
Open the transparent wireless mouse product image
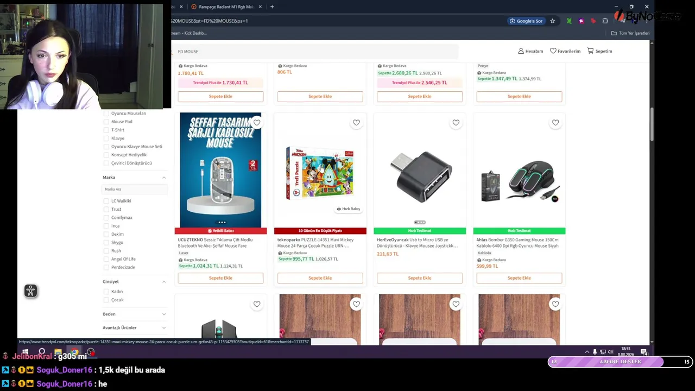click(220, 170)
